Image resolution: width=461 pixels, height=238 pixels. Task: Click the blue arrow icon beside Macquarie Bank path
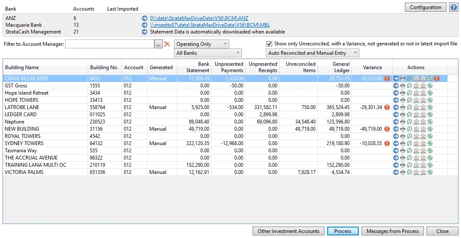pyautogui.click(x=144, y=25)
